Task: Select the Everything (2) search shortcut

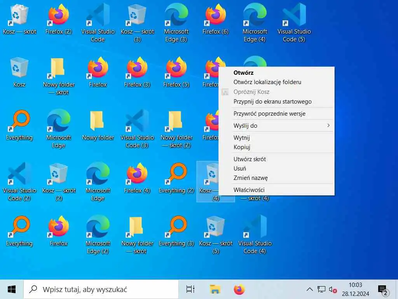Action: click(176, 178)
